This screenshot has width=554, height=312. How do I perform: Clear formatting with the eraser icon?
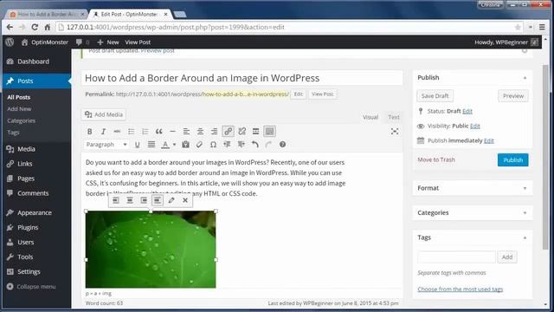[199, 145]
